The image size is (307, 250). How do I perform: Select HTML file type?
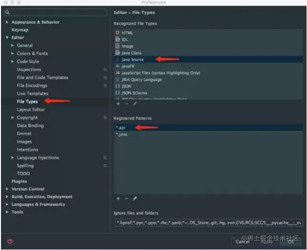point(208,33)
